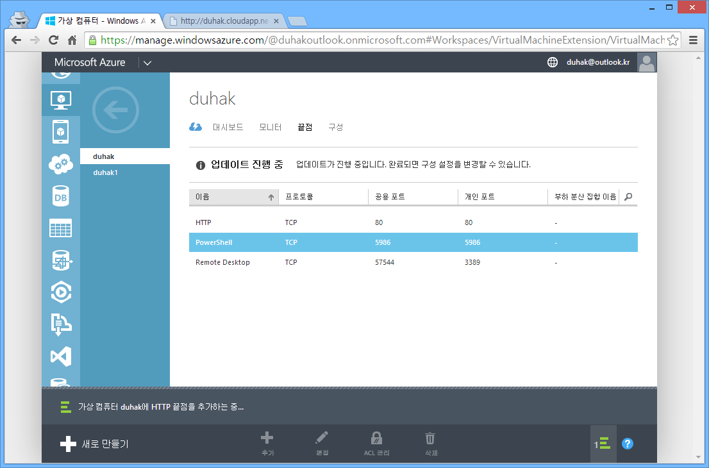Open Cloud Services gear-cloud icon
Image resolution: width=709 pixels, height=468 pixels.
point(61,164)
